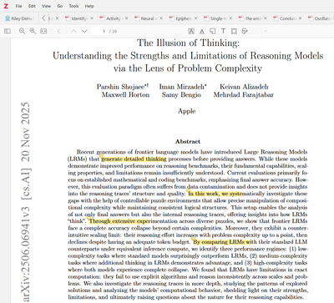Screen dimensions: 334x303
Task: Click the highlighted "By comparing LRMs wi" annotation
Action: (223, 242)
